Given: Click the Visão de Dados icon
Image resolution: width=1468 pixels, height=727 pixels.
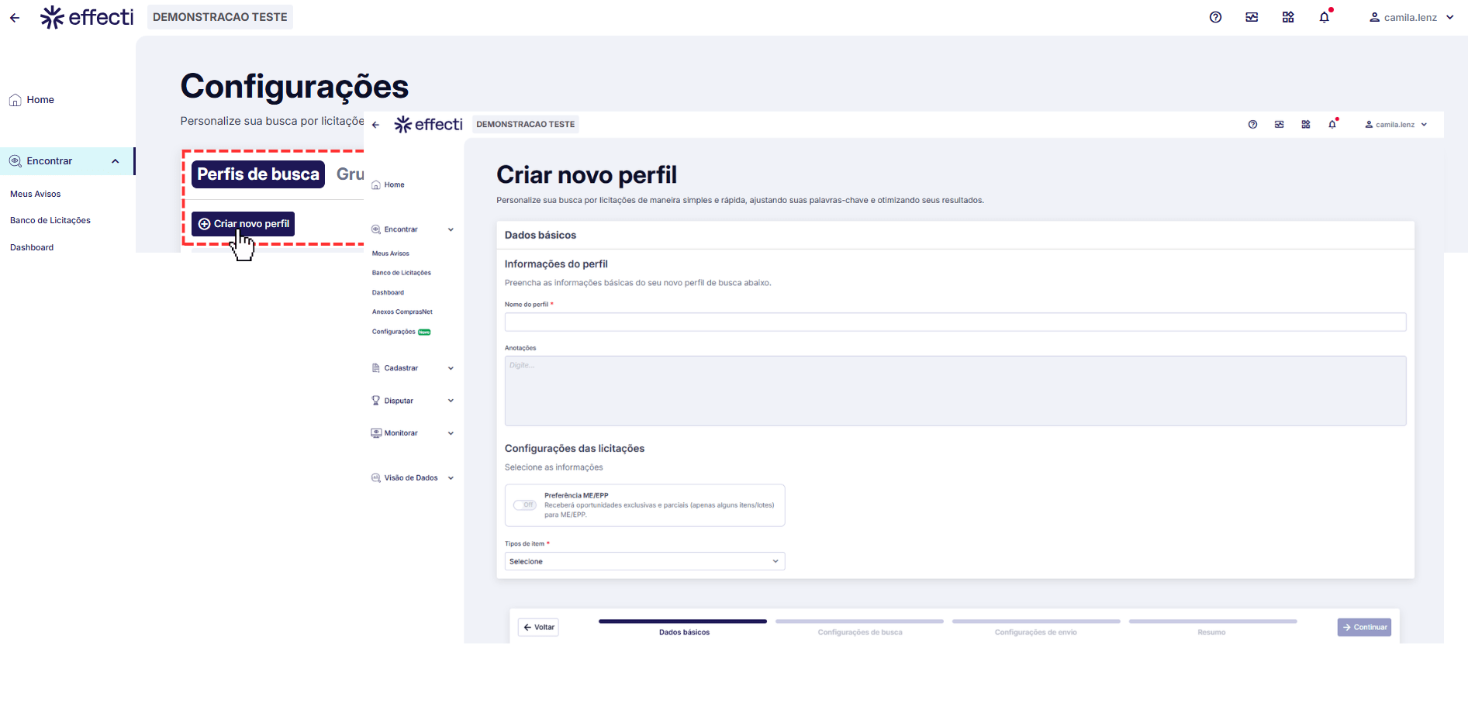Looking at the screenshot, I should tap(376, 478).
